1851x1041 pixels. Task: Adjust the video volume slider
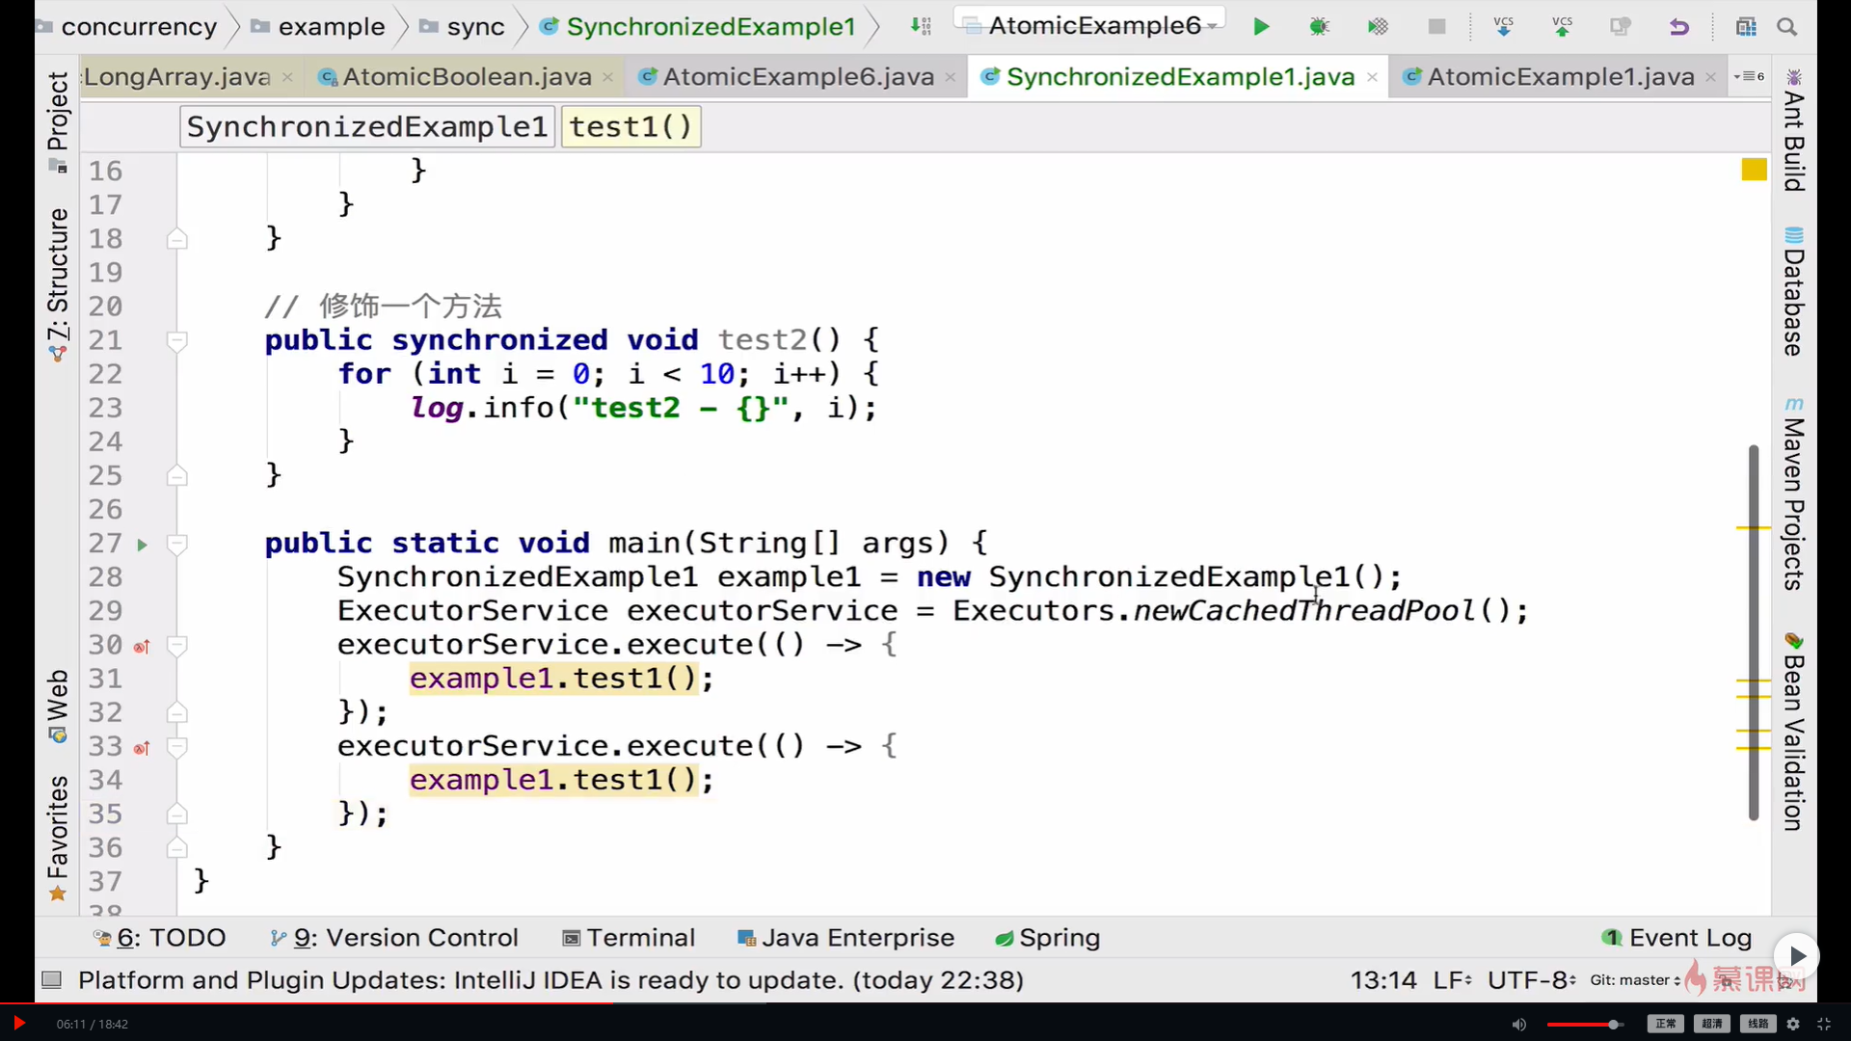click(x=1585, y=1024)
